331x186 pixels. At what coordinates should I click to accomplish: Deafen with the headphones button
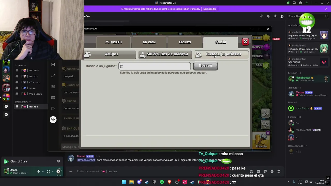point(48,171)
